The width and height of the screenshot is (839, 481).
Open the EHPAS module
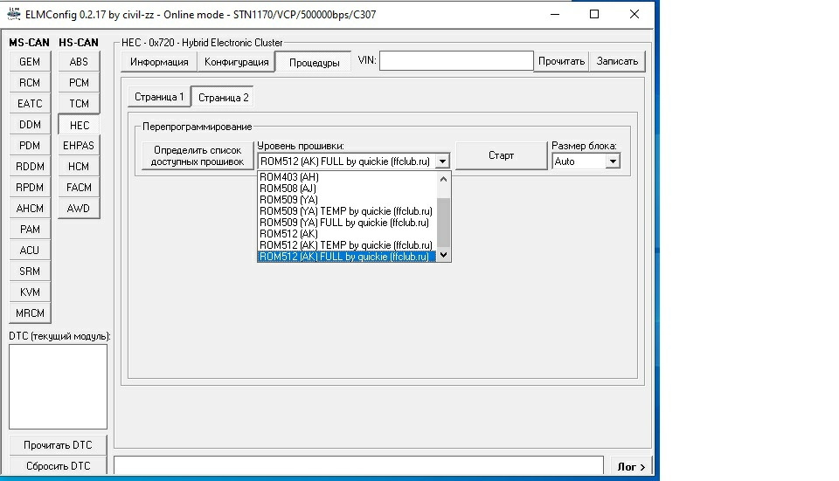(79, 146)
